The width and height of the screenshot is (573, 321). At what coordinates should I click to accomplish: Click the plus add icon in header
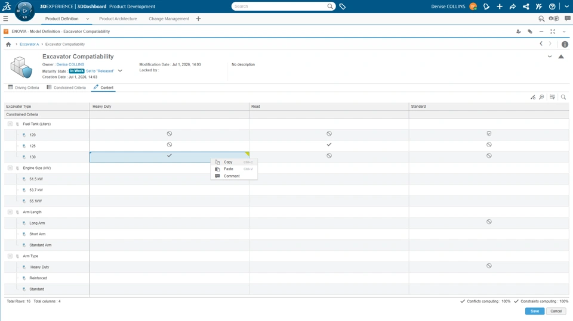(500, 6)
